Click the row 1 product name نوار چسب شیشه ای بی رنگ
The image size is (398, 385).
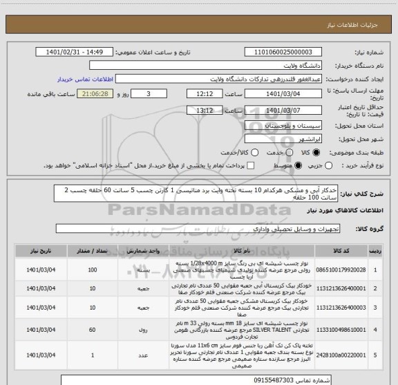coord(242,270)
